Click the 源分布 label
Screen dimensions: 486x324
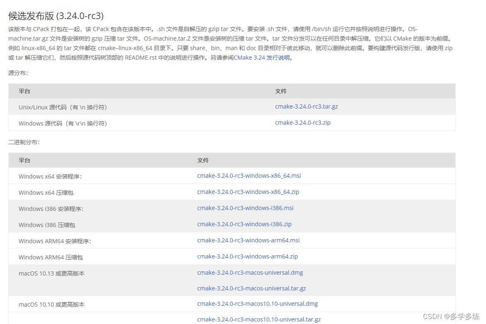tap(18, 73)
